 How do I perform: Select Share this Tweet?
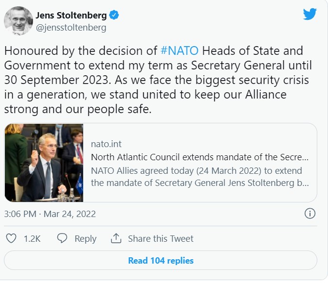[160, 239]
